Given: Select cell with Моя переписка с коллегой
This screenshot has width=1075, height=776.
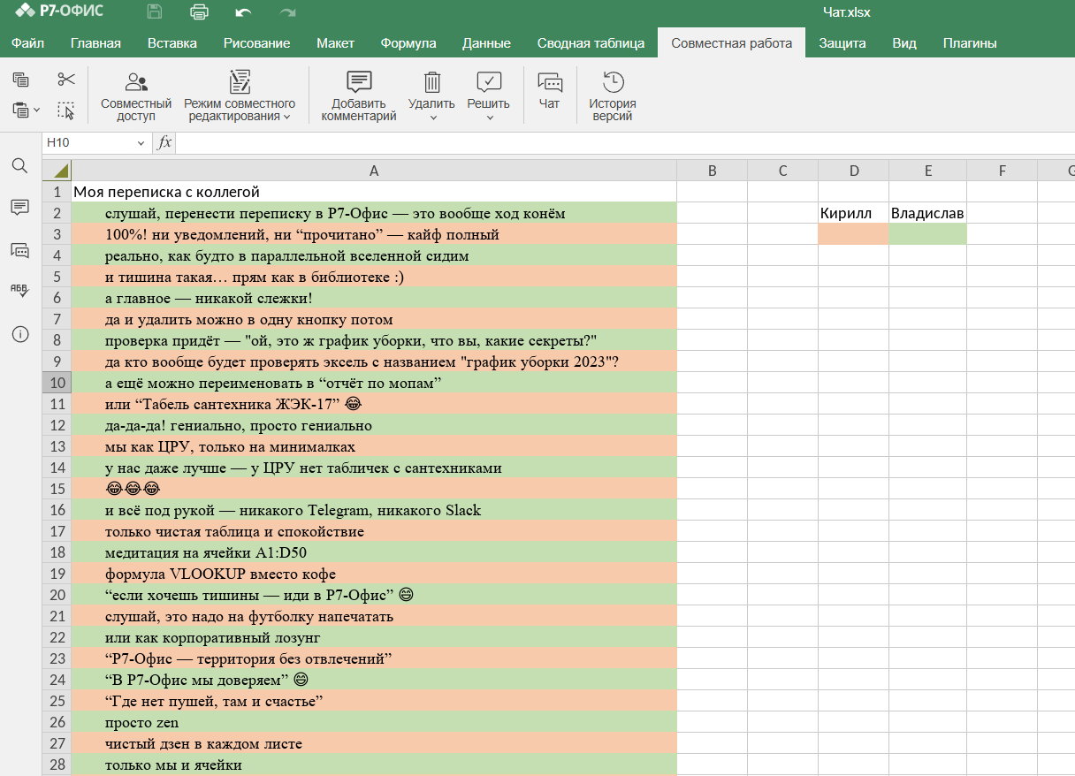Looking at the screenshot, I should [x=374, y=192].
